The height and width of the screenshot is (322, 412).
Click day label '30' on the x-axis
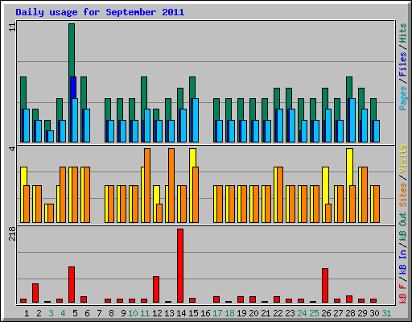click(374, 313)
